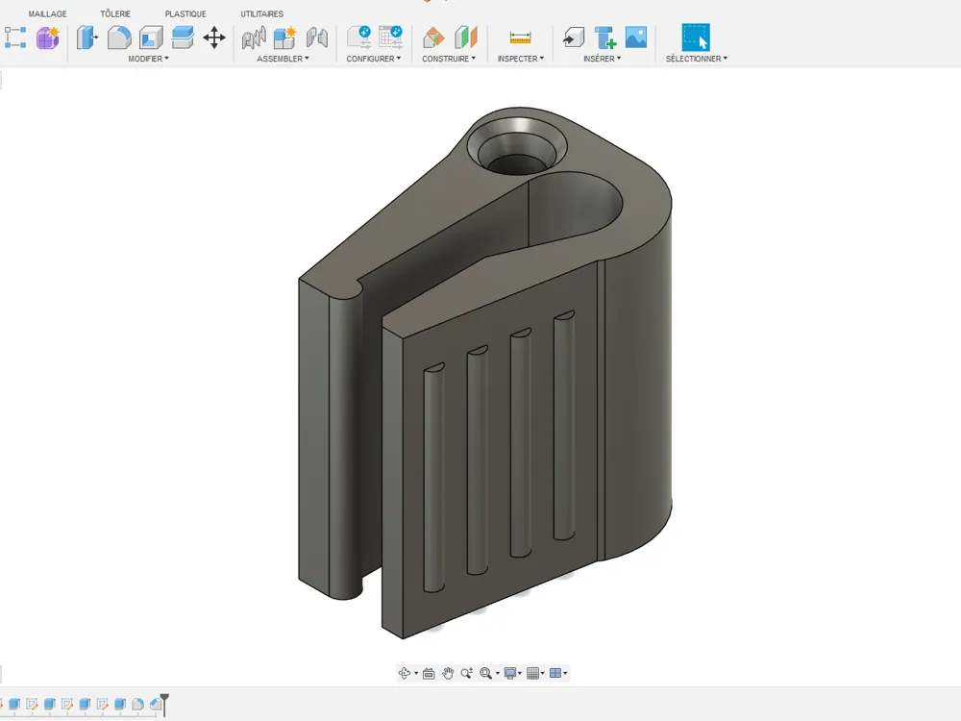Screen dimensions: 961x721
Task: Click the timeline end marker
Action: (x=164, y=705)
